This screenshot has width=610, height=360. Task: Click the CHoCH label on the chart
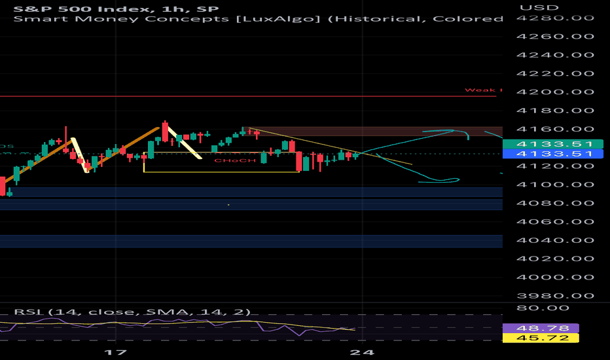coord(235,160)
